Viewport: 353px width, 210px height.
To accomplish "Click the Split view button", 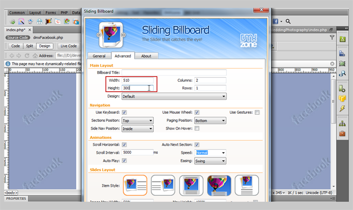I will (x=29, y=46).
